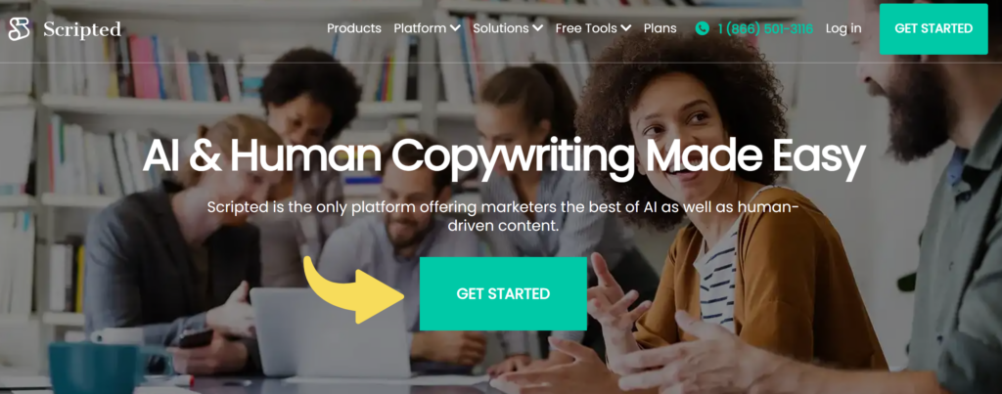
Task: Click the green phone icon
Action: 703,28
